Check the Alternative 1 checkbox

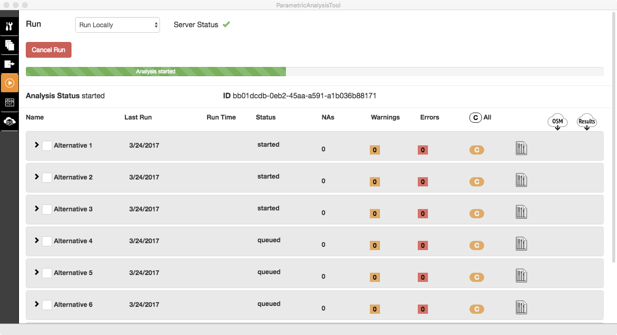[47, 146]
